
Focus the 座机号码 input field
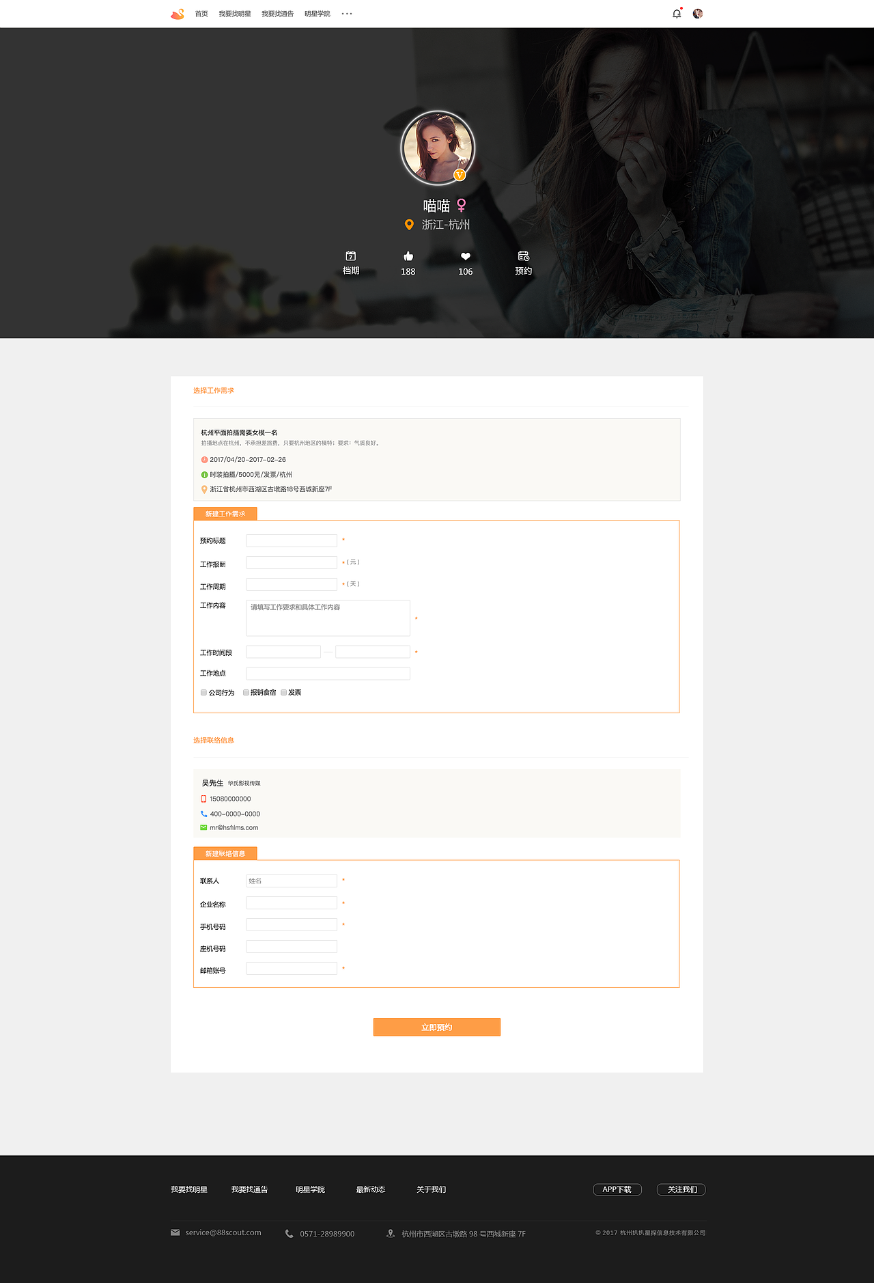(x=292, y=946)
